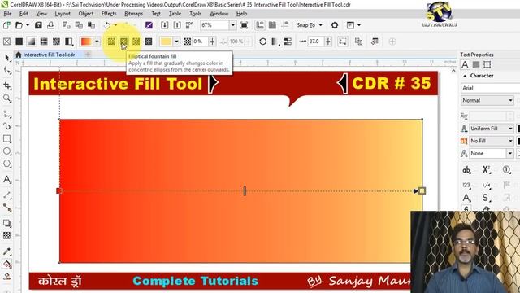Toggle the Elliptical fountain fill type

pos(123,42)
